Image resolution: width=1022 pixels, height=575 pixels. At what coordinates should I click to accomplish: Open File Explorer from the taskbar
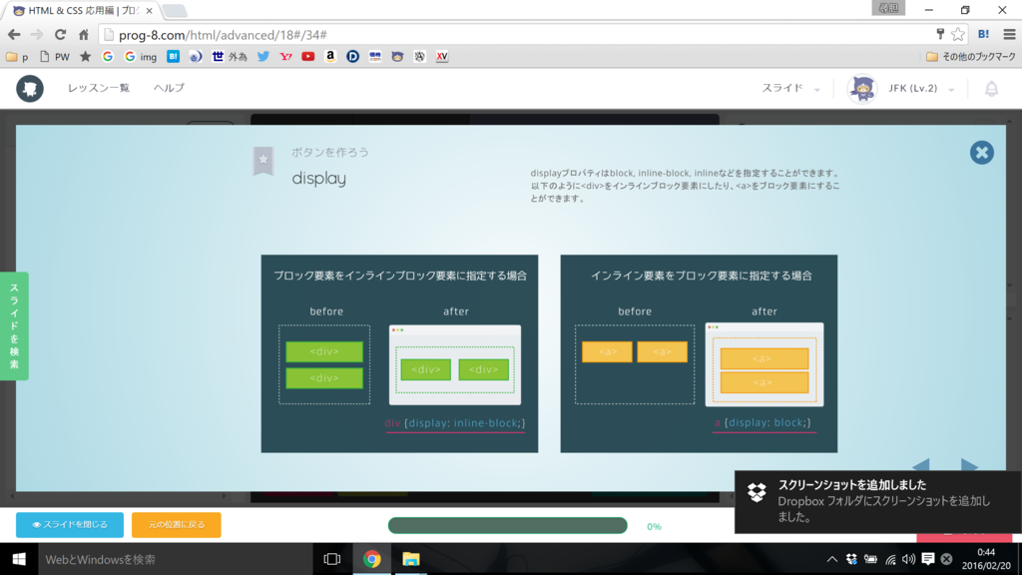tap(410, 559)
